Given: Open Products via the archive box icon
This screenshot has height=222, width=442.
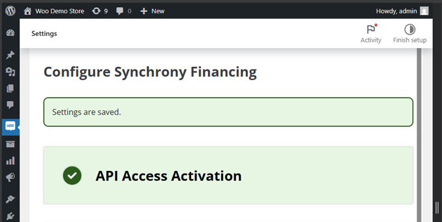Looking at the screenshot, I should [10, 144].
